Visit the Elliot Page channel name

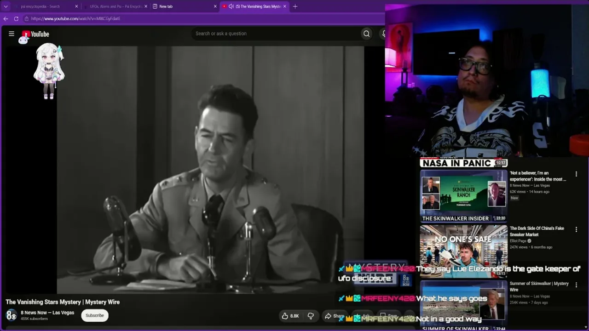tap(518, 241)
